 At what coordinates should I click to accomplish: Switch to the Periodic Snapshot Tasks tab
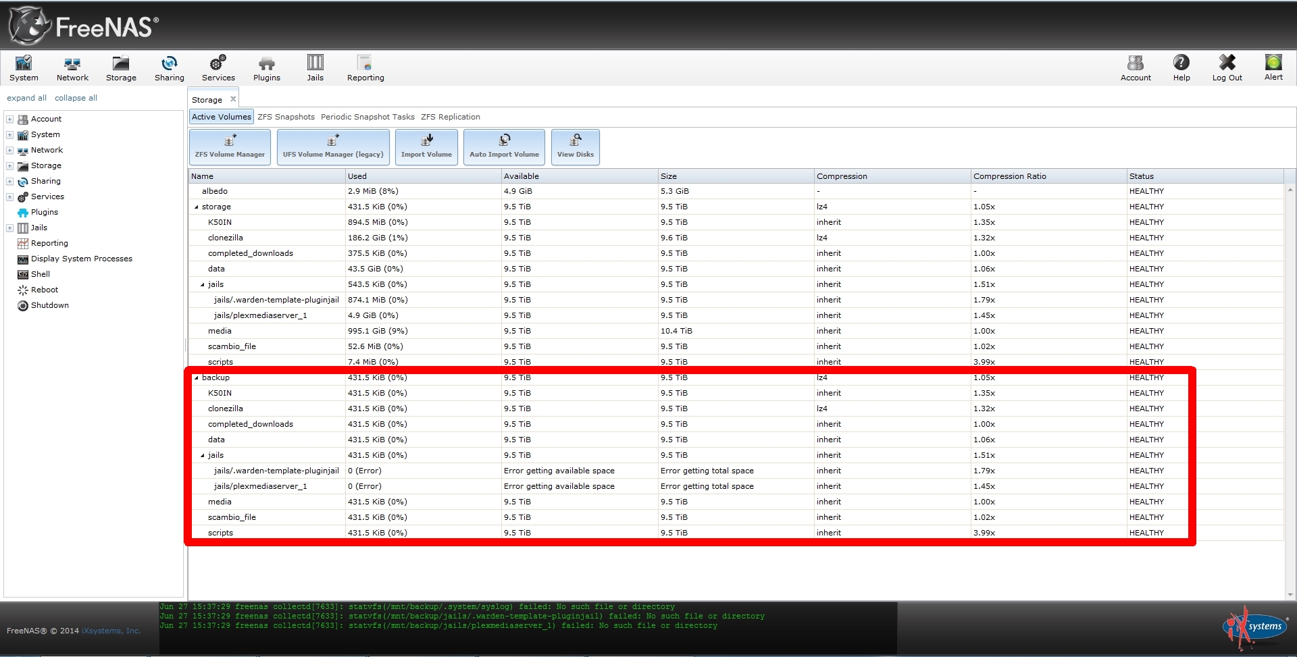(x=367, y=117)
